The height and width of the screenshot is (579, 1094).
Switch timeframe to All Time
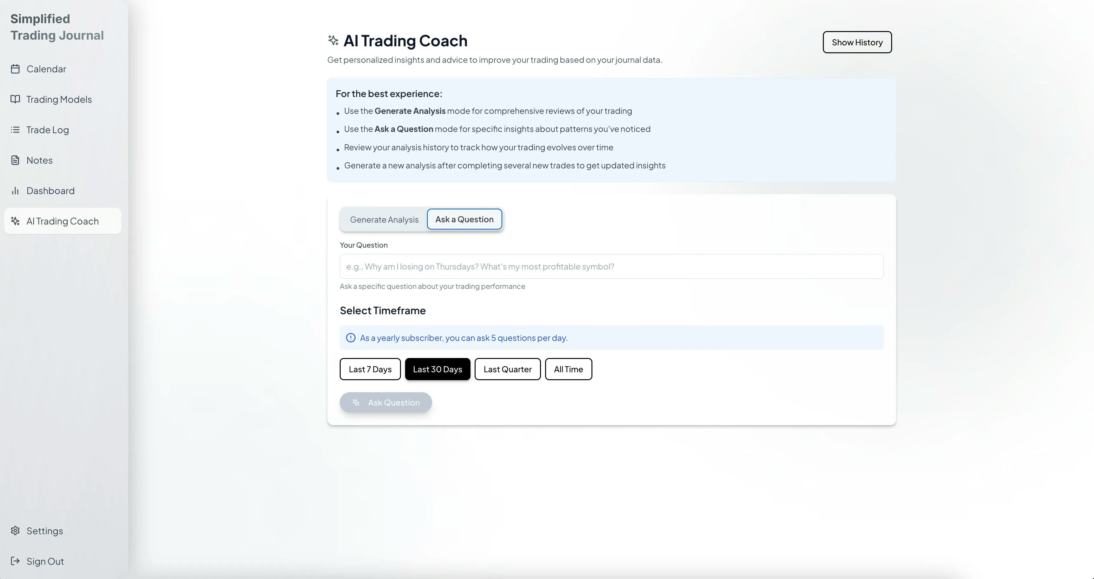point(568,369)
